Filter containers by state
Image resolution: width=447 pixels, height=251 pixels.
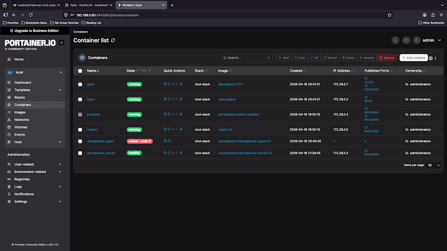145,71
